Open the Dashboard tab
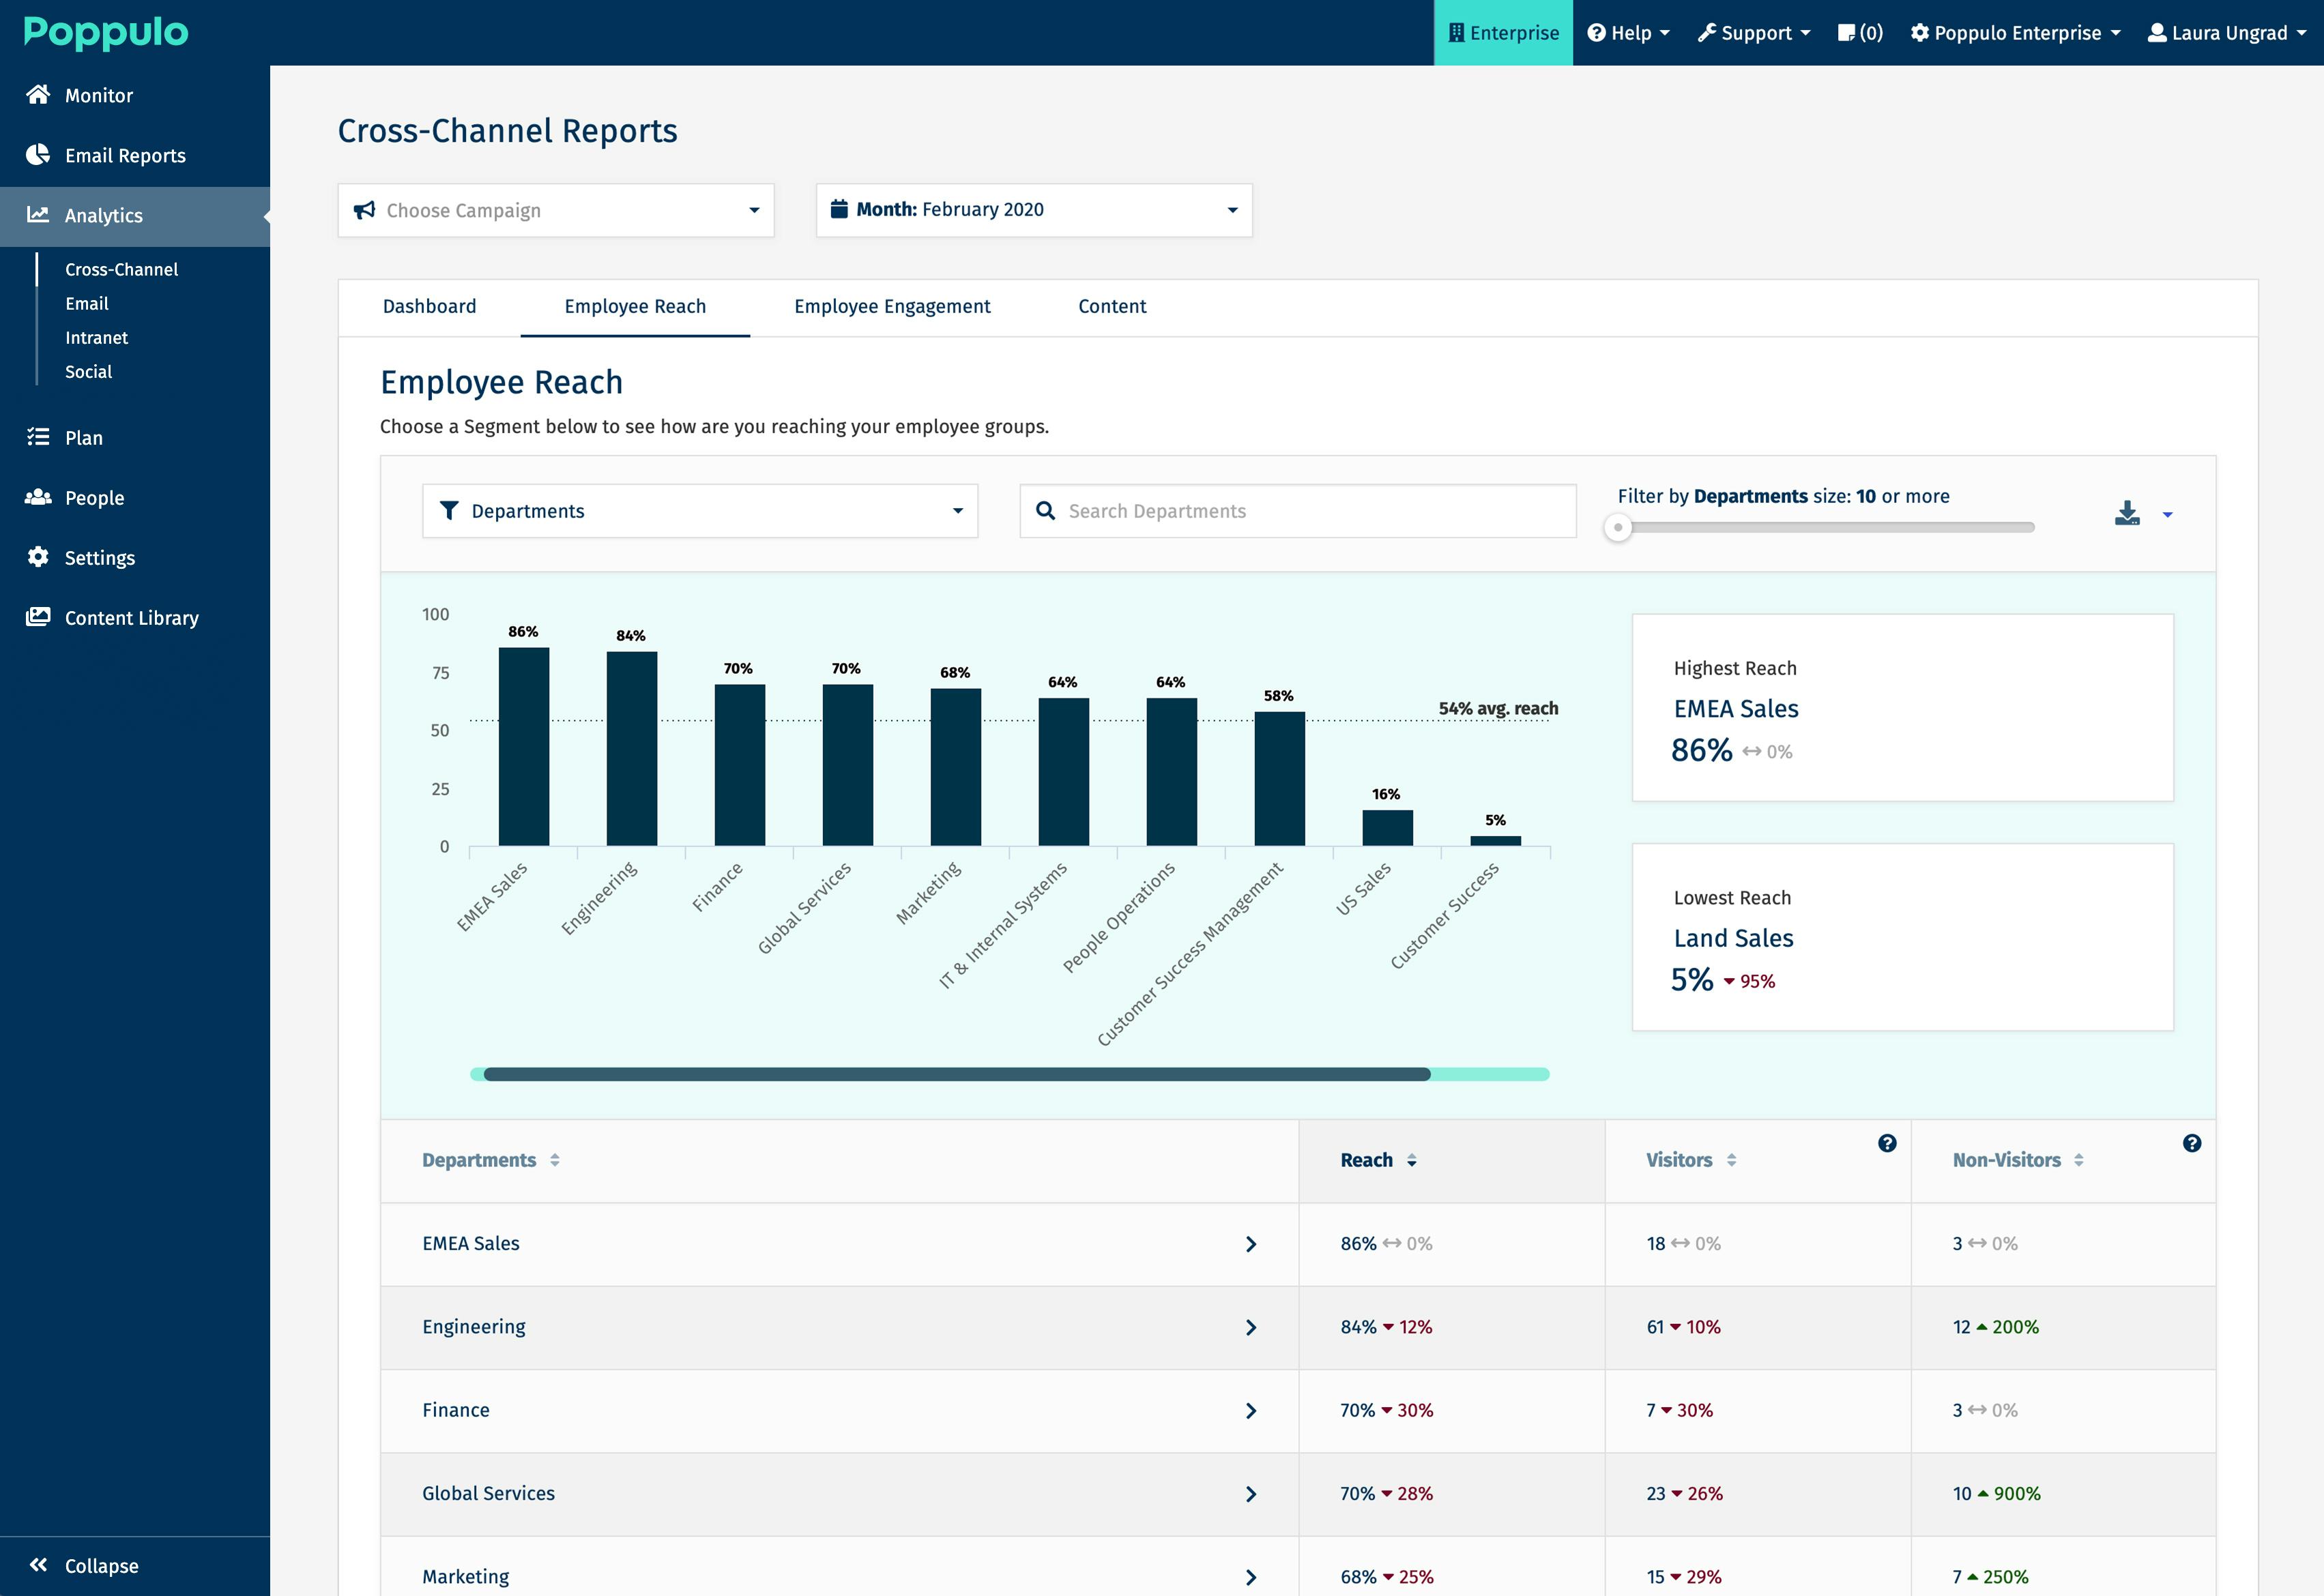This screenshot has width=2324, height=1596. point(429,306)
